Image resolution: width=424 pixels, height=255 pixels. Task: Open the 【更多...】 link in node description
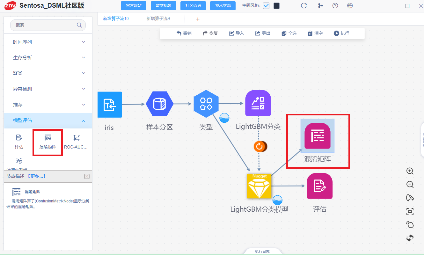[36, 176]
